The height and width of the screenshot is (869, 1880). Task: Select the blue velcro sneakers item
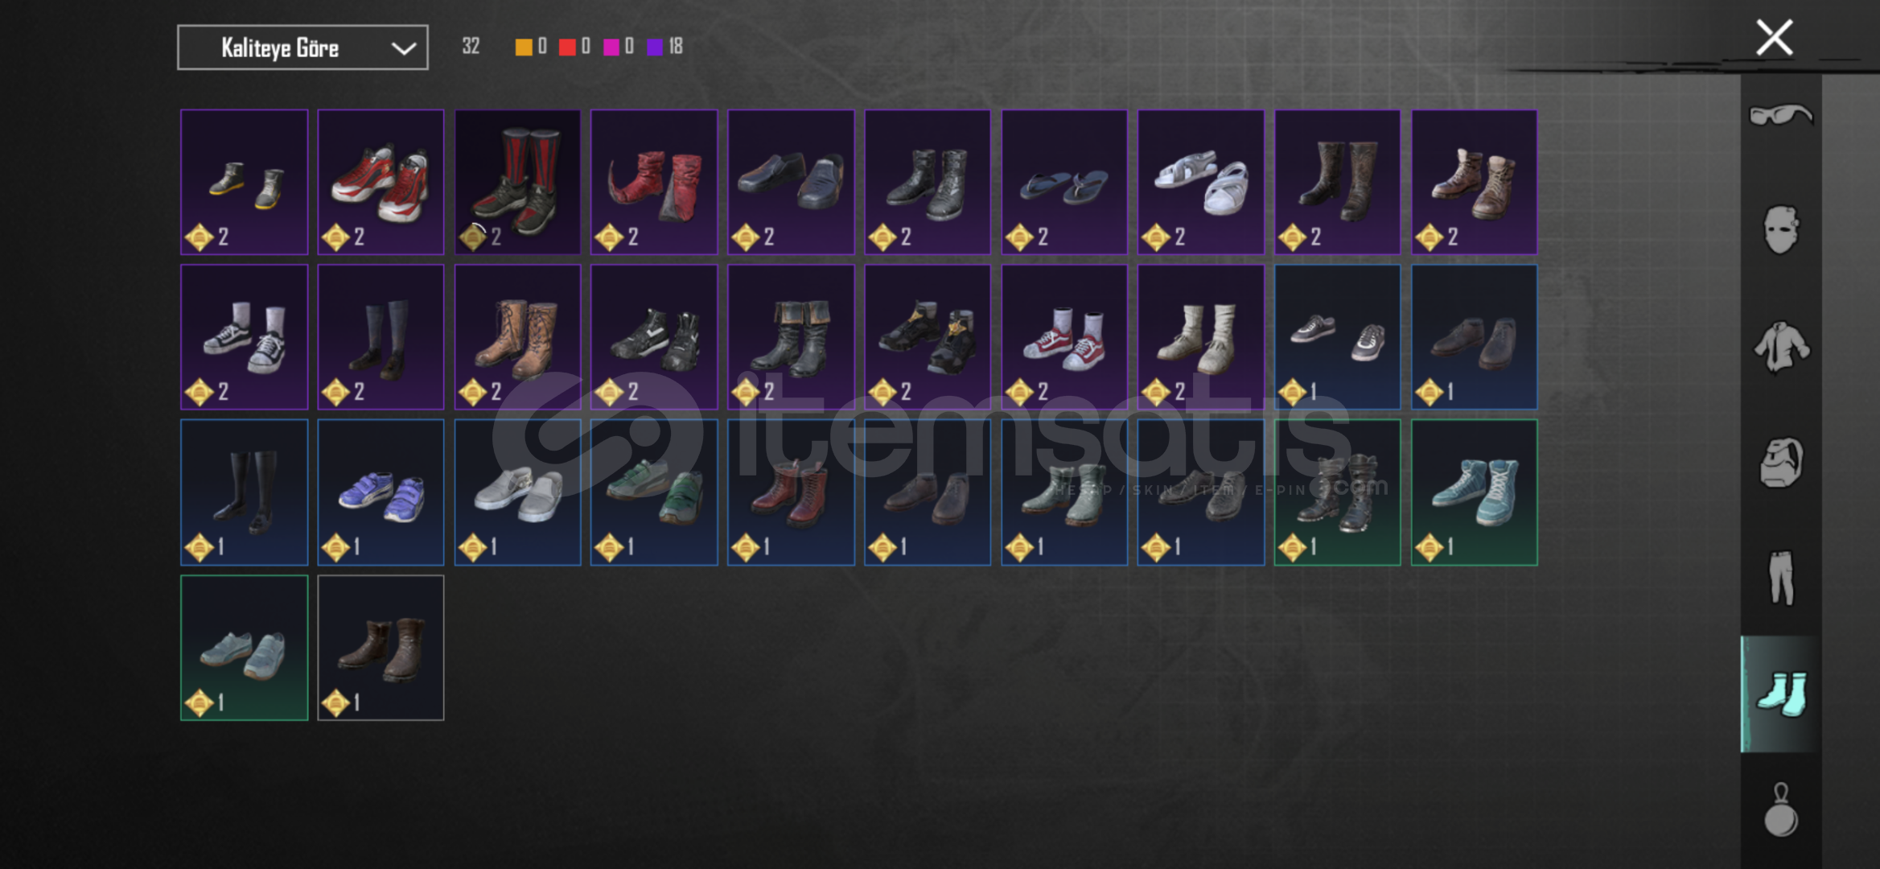coord(381,492)
